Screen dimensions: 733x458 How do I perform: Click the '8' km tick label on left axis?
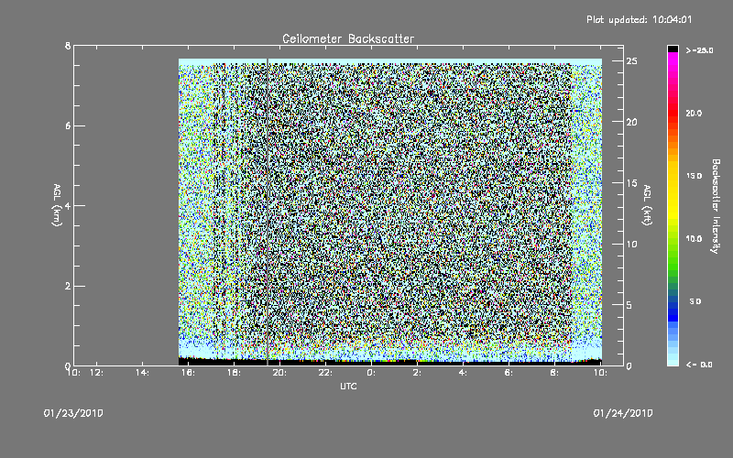tap(68, 46)
